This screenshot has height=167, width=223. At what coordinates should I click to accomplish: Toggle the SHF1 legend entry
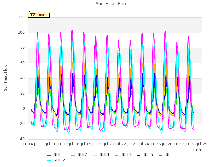(55, 154)
